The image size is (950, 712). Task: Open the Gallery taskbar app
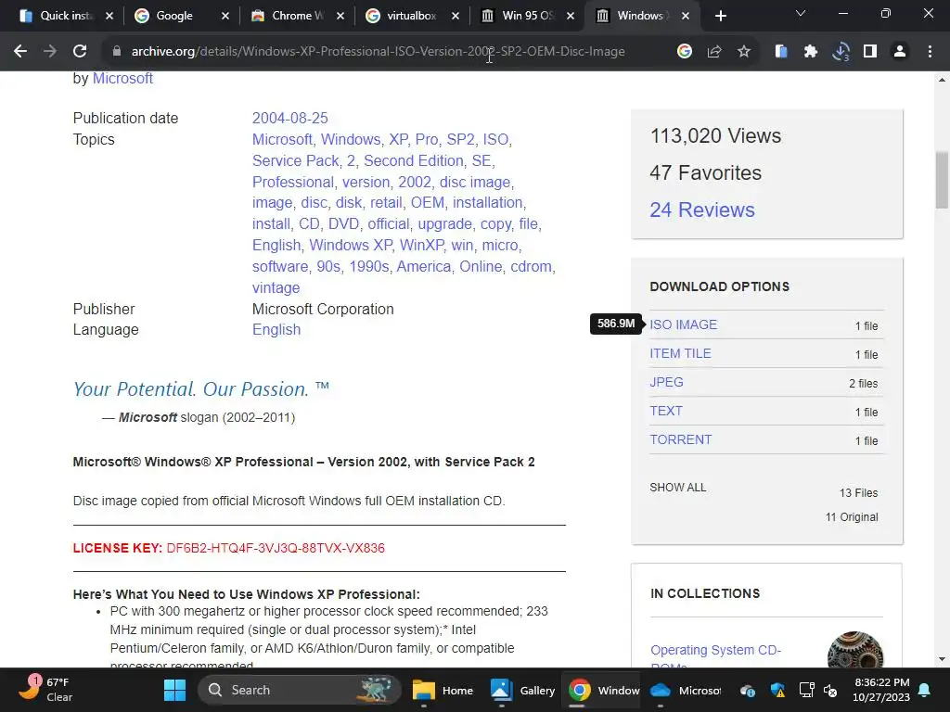click(522, 690)
